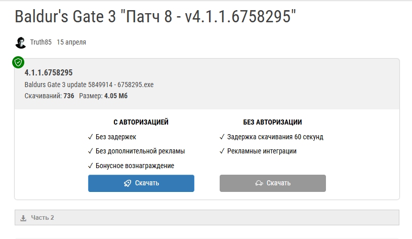Expand the Часть 2 section

click(x=43, y=218)
